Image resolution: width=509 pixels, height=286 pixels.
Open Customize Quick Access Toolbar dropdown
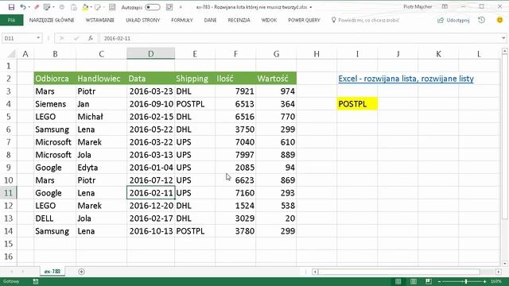(181, 7)
